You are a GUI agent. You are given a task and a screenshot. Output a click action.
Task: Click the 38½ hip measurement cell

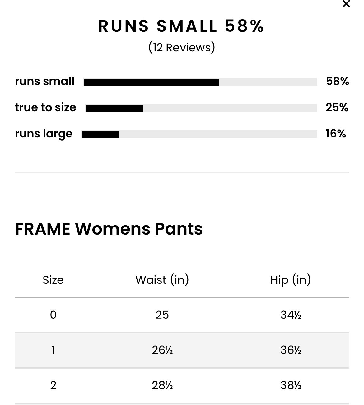pyautogui.click(x=291, y=386)
